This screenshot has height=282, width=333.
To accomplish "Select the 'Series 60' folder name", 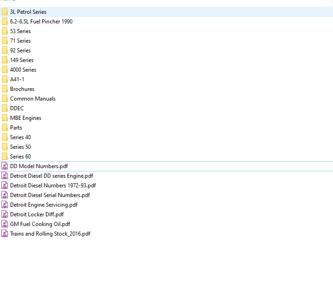I will pyautogui.click(x=20, y=157).
